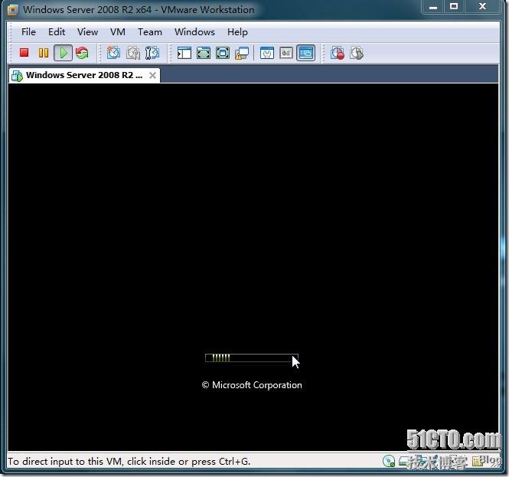The width and height of the screenshot is (509, 477).
Task: Open the Edit menu
Action: click(x=57, y=32)
